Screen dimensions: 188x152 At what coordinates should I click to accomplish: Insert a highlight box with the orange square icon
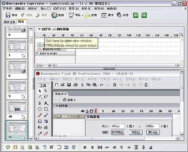point(15,147)
